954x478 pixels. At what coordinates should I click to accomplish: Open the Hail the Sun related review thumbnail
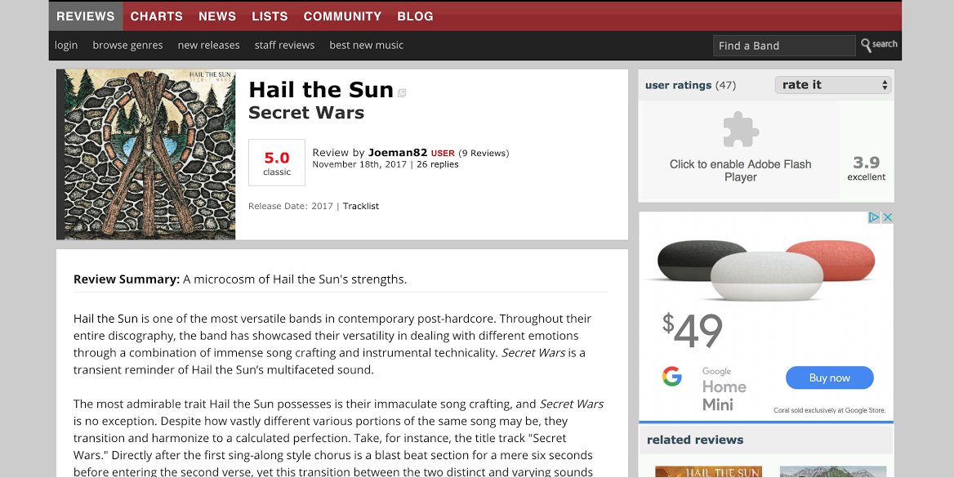pos(708,472)
